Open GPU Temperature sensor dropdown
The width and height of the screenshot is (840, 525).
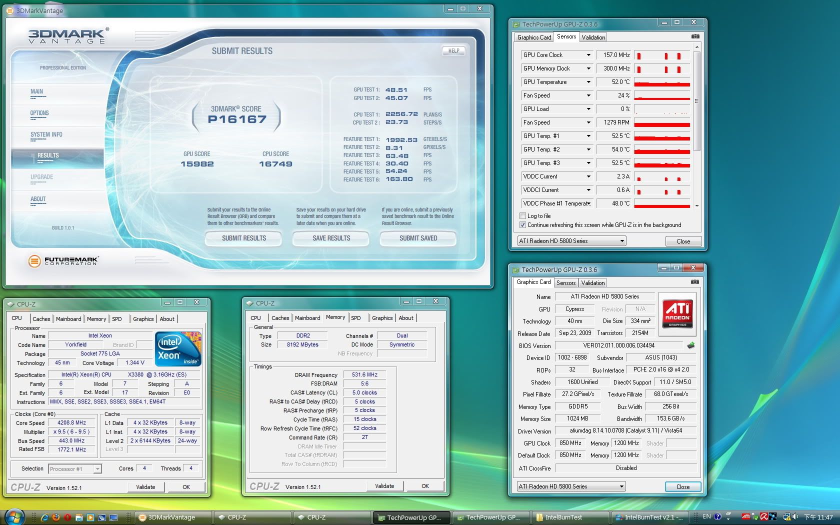point(588,82)
